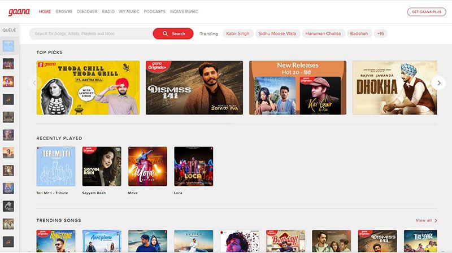Select the Hanuman Chalisa trending tag

coord(323,34)
